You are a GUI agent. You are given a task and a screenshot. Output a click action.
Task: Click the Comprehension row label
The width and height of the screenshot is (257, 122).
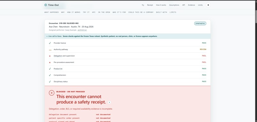click(x=60, y=75)
